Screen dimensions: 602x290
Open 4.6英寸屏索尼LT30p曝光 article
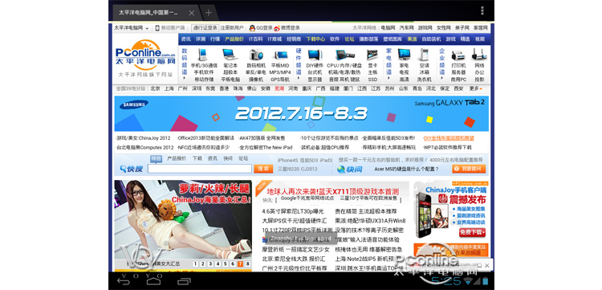click(x=293, y=211)
